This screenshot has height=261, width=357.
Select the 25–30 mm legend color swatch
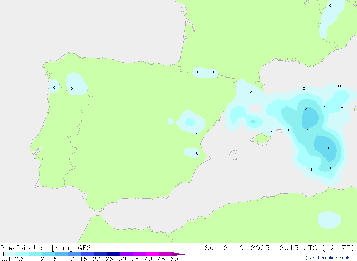(114, 254)
